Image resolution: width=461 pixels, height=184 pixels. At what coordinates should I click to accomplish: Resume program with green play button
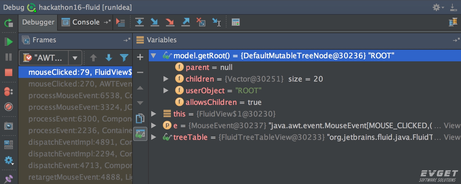click(9, 42)
